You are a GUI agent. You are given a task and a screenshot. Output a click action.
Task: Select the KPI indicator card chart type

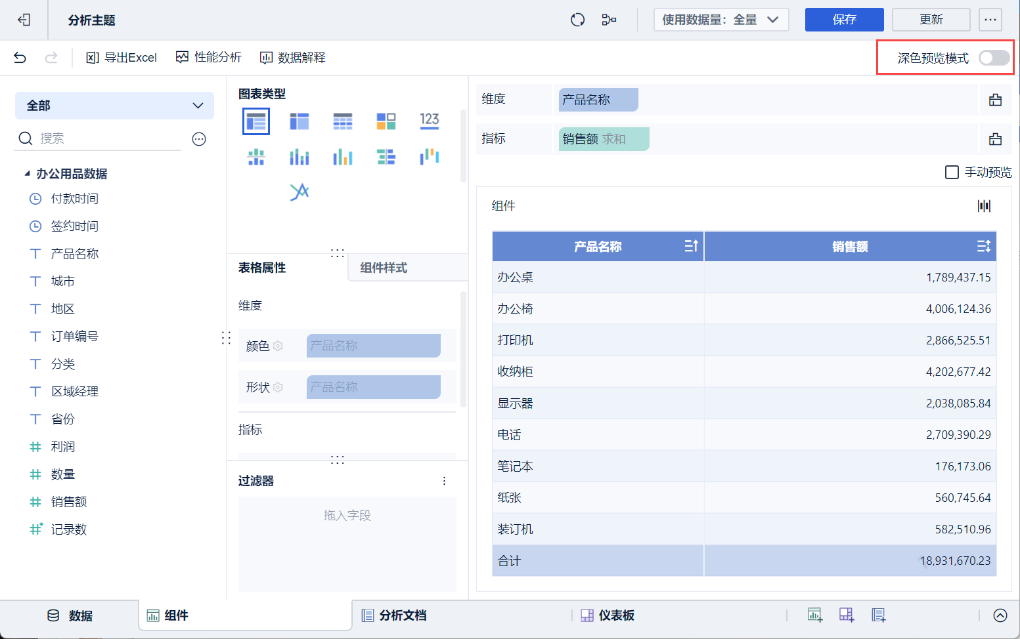(429, 121)
